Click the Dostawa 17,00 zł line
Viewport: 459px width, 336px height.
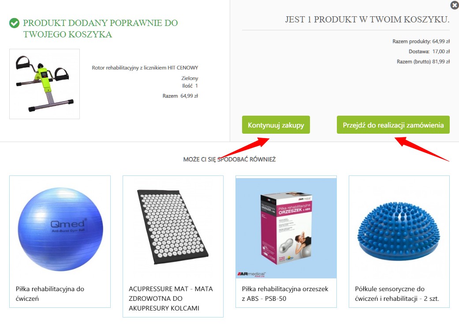coord(429,51)
